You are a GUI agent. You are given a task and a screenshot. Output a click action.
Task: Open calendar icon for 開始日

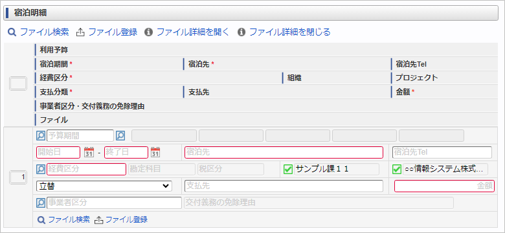point(89,152)
